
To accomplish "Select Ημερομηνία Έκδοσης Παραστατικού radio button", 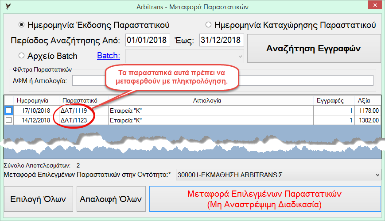I will pos(22,25).
